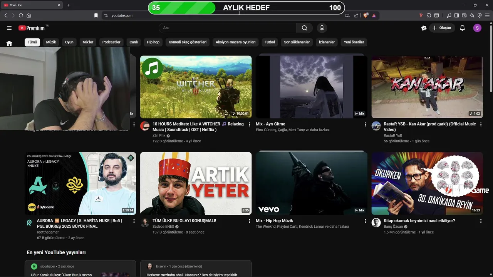Select the Canlı filter chip

click(x=134, y=42)
